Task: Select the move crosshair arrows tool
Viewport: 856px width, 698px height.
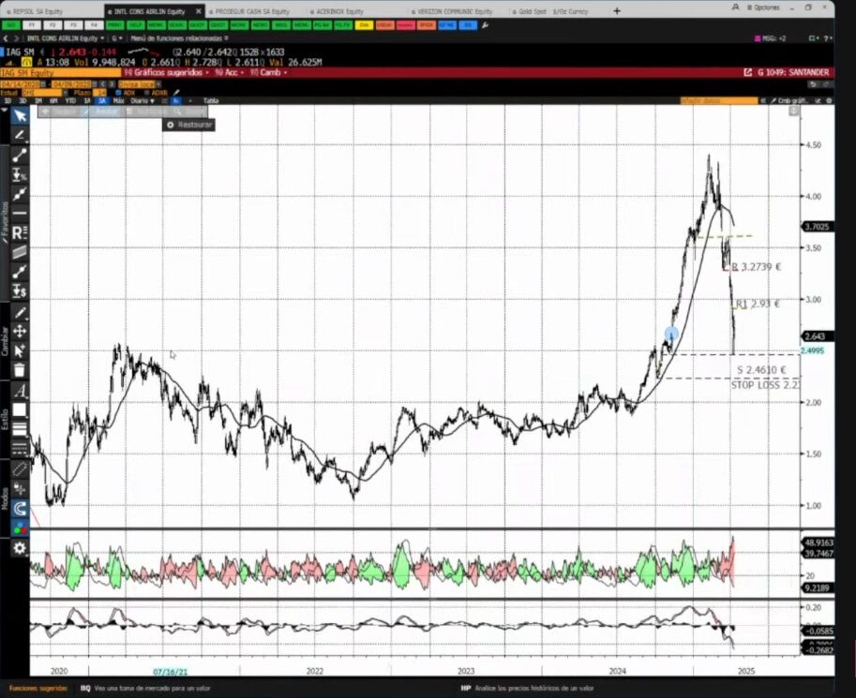Action: click(20, 332)
